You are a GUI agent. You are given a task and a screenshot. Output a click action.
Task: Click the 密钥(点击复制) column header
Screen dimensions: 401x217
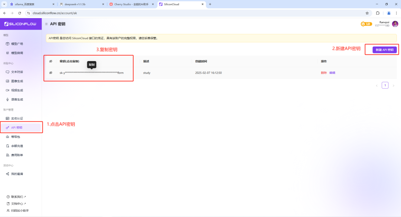coord(69,61)
